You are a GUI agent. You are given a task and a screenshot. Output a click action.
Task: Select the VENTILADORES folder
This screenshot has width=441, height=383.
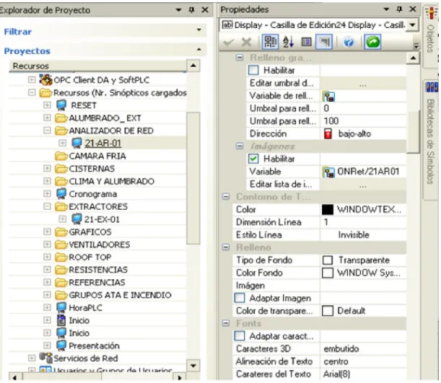tap(100, 245)
